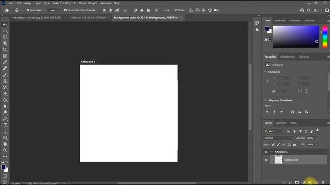
Task: Click inside the color picker field
Action: point(295,36)
